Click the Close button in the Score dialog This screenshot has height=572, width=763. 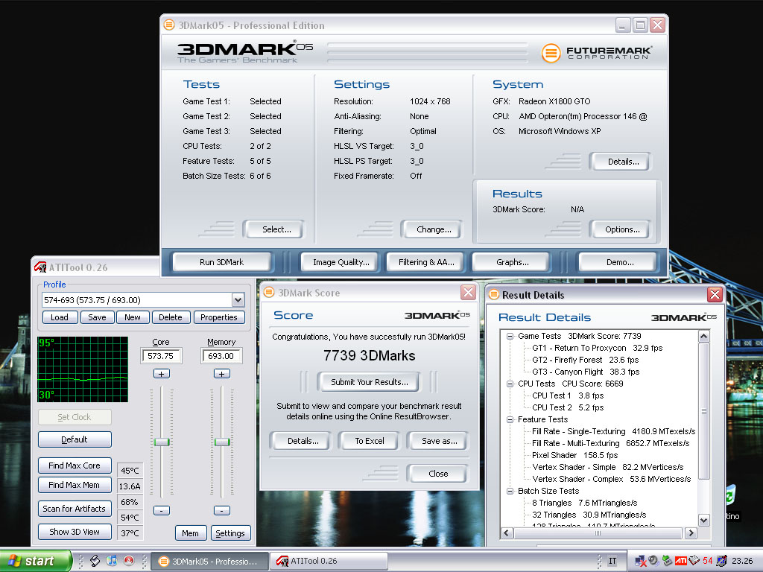click(x=438, y=474)
